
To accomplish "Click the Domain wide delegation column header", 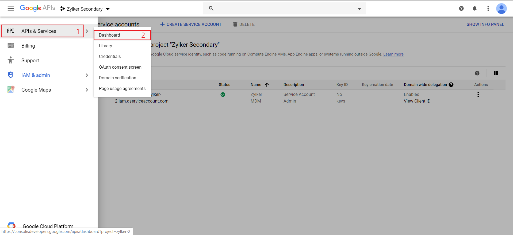I will (425, 85).
